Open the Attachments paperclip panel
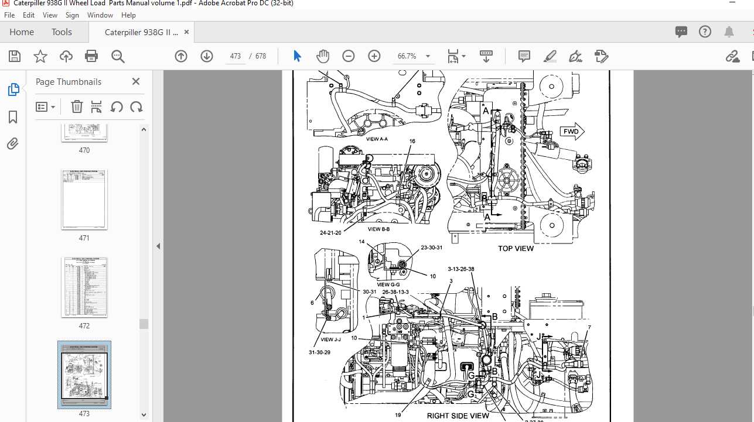 [x=13, y=143]
